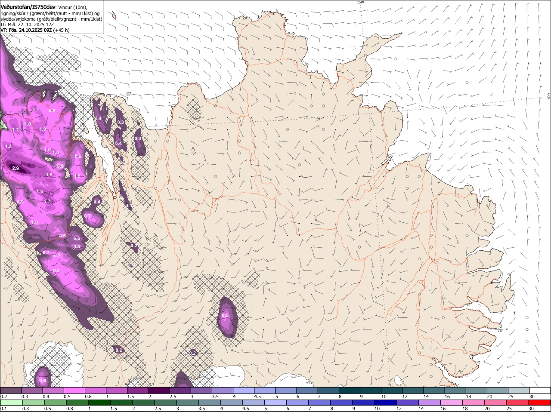Click the rigning/skúrir legend description line
551x412 pixels.
(50, 13)
